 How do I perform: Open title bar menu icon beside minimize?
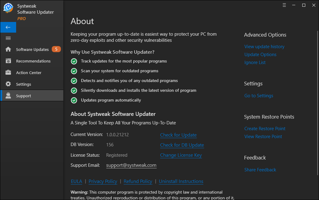pyautogui.click(x=284, y=5)
